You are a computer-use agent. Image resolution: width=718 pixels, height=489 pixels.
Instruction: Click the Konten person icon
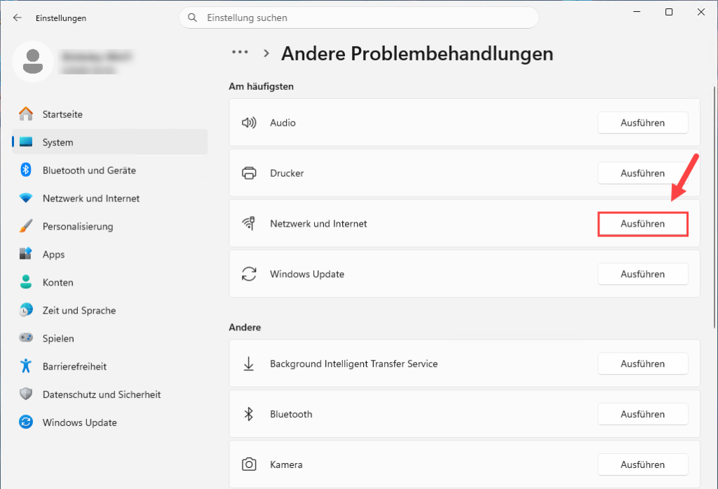click(26, 282)
